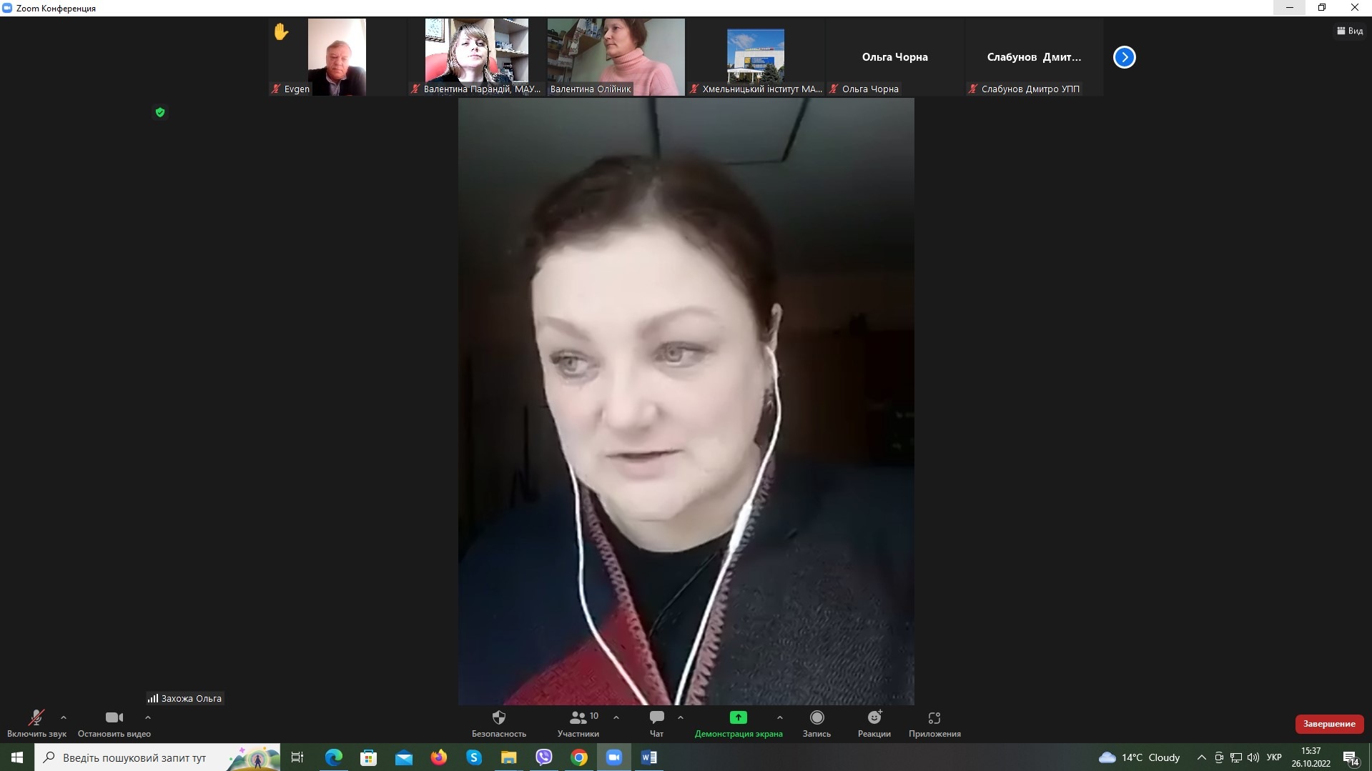Expand participants options arrow
1372x771 pixels.
pyautogui.click(x=616, y=717)
